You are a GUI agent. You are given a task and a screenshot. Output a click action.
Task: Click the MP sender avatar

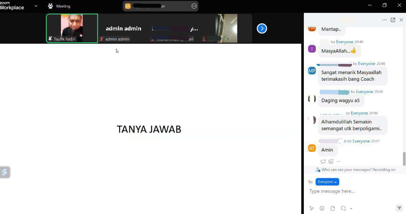point(312,71)
